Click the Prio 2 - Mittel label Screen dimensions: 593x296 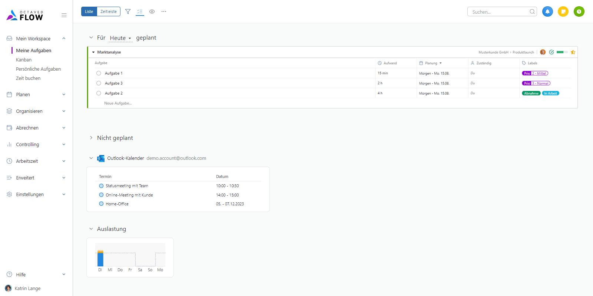(x=535, y=73)
